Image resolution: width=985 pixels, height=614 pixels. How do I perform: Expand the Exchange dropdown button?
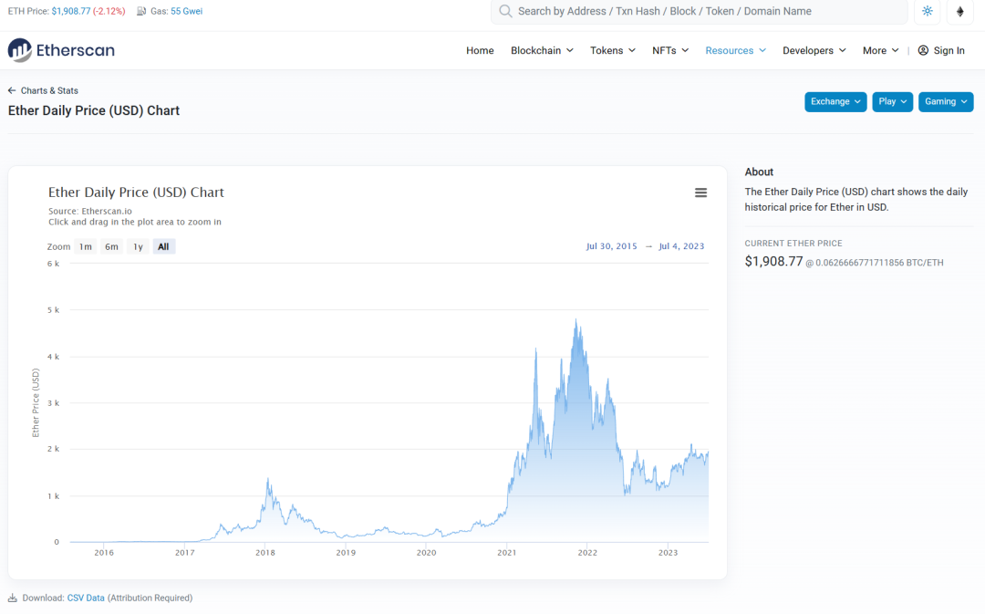[x=835, y=101]
